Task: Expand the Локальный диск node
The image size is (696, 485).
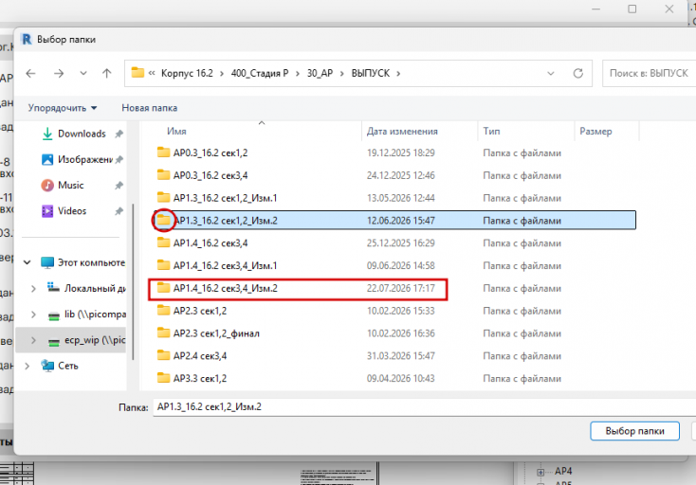Action: point(33,289)
